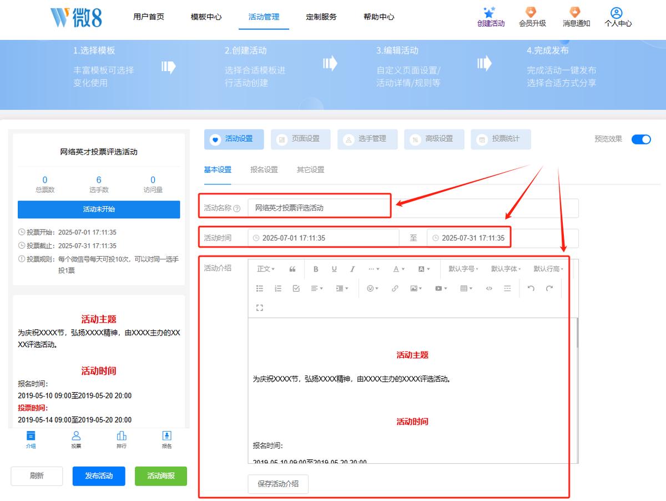Open 消息通知 notifications
This screenshot has height=501, width=666.
tap(576, 17)
